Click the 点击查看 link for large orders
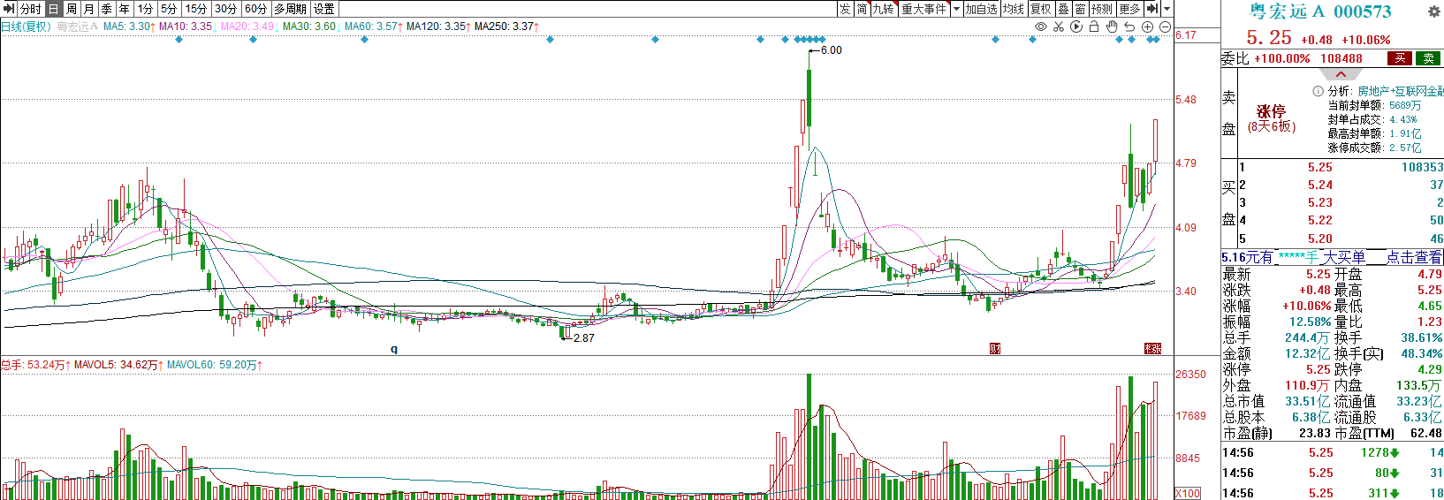Viewport: 1444px width, 500px height. click(x=1414, y=257)
